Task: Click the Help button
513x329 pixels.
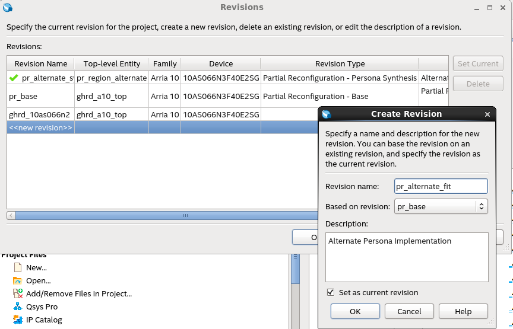Action: (x=463, y=311)
